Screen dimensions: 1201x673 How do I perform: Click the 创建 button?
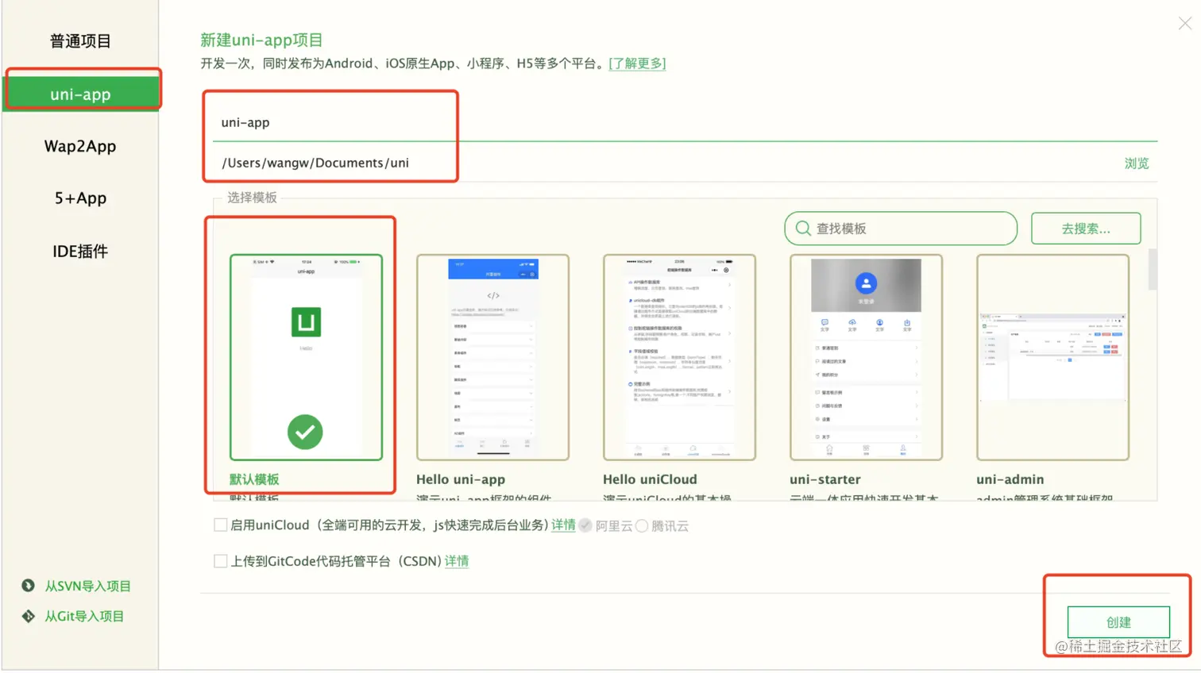(1118, 622)
